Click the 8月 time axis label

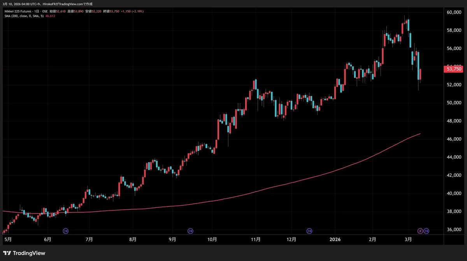coord(133,240)
